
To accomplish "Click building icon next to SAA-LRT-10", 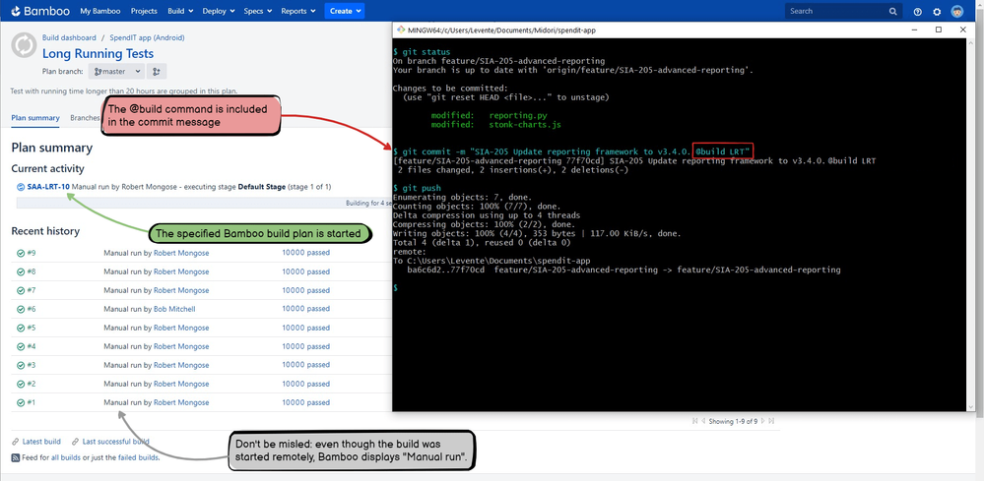I will 20,187.
